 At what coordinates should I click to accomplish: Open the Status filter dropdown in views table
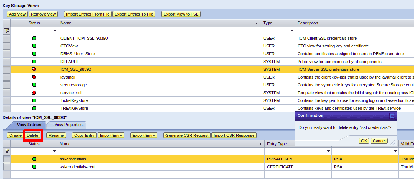(x=55, y=30)
